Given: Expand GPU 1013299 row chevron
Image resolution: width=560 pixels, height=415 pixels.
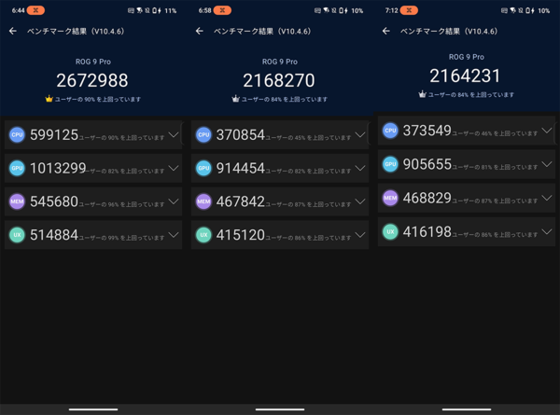Looking at the screenshot, I should 174,168.
